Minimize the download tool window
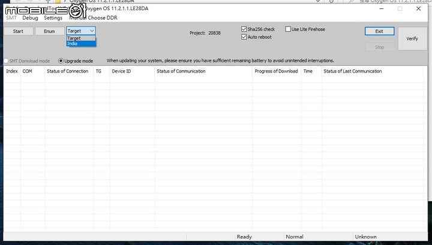The image size is (432, 245). coord(382,9)
